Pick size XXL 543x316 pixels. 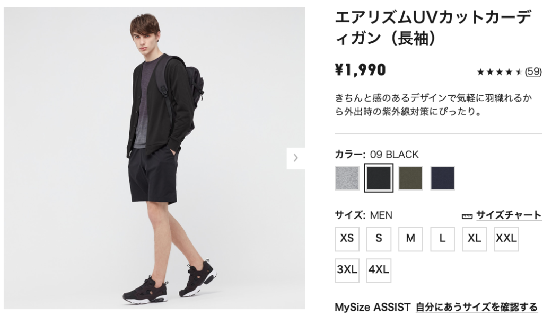506,239
